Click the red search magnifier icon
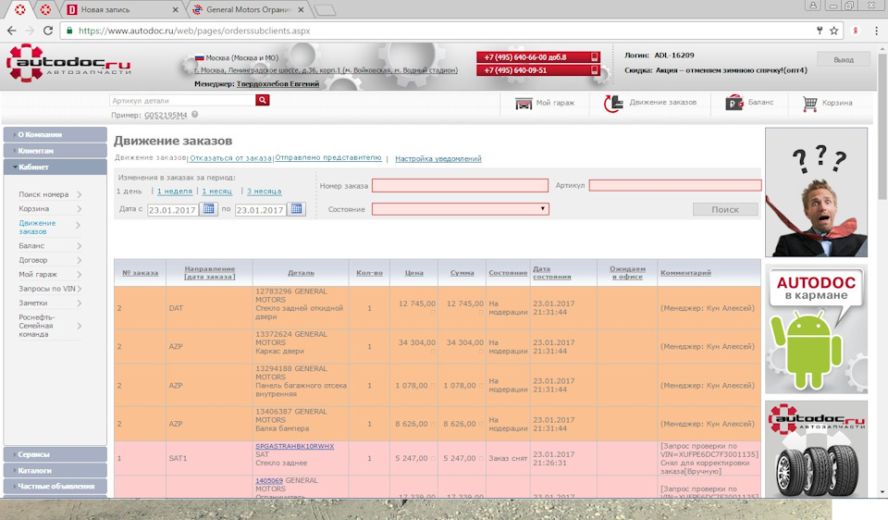Image resolution: width=888 pixels, height=520 pixels. click(x=262, y=100)
